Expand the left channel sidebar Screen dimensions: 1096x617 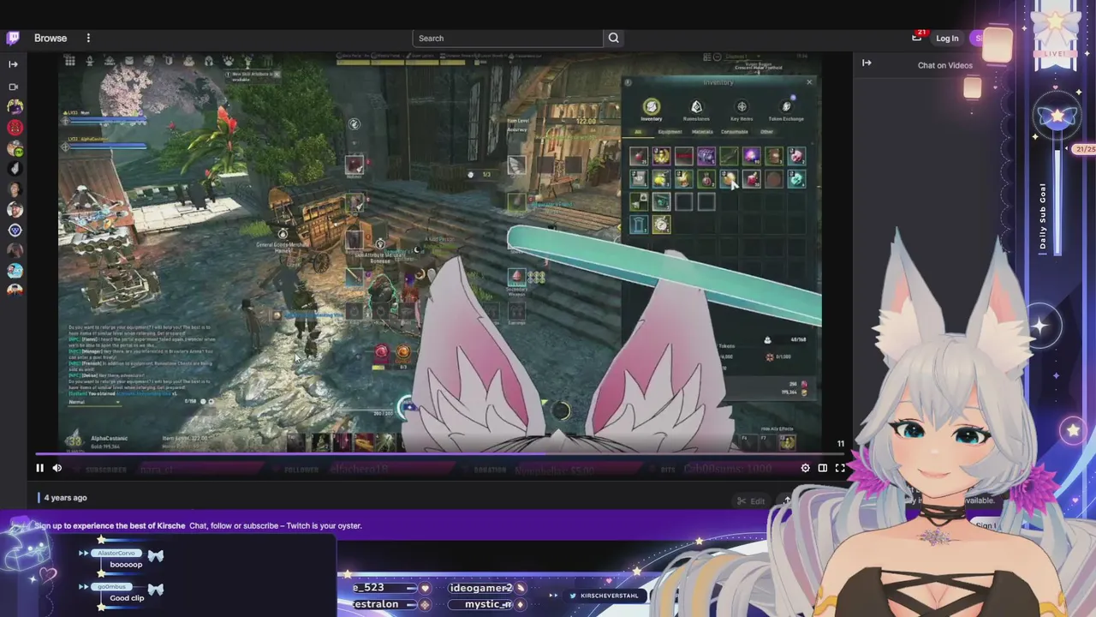click(13, 63)
